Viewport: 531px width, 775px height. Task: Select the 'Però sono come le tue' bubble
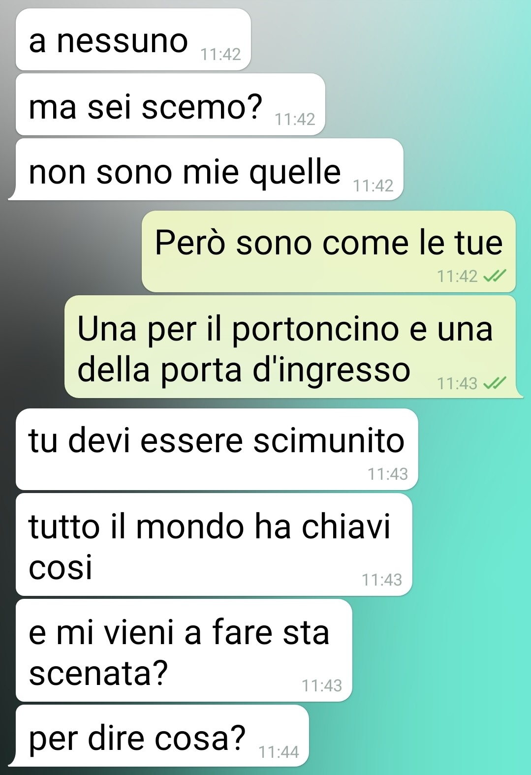click(329, 251)
